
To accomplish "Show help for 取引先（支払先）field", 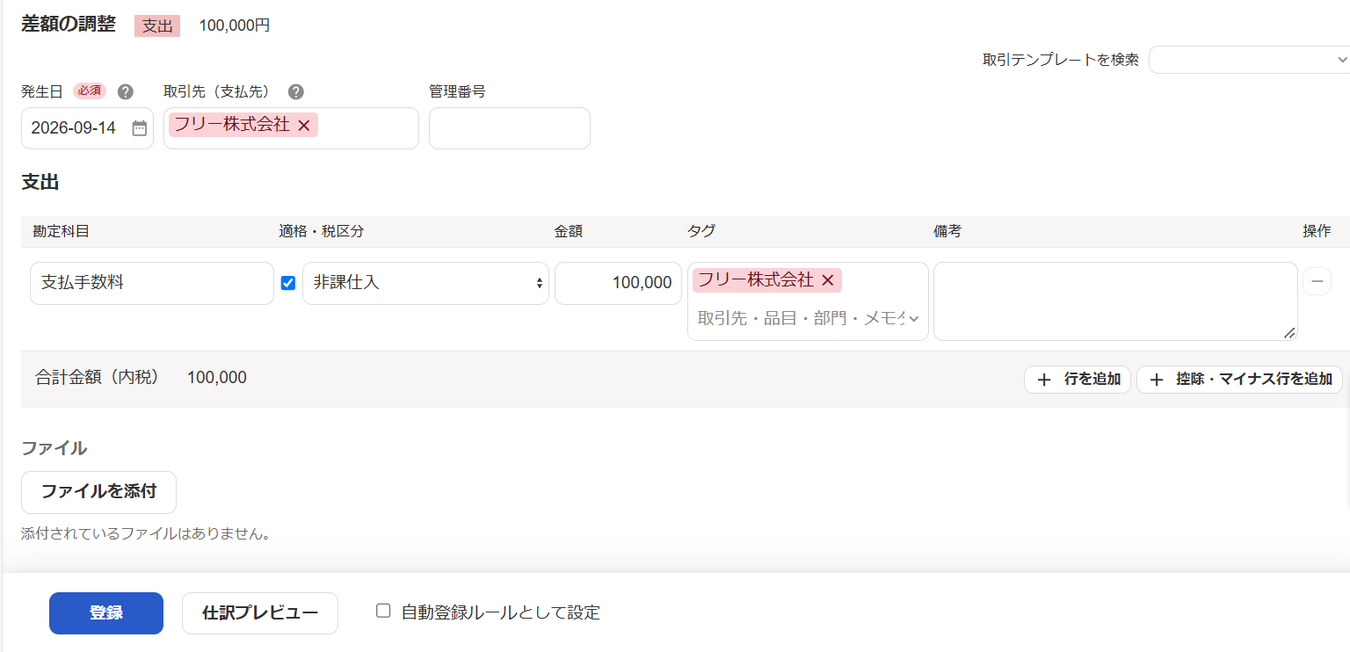I will point(296,91).
